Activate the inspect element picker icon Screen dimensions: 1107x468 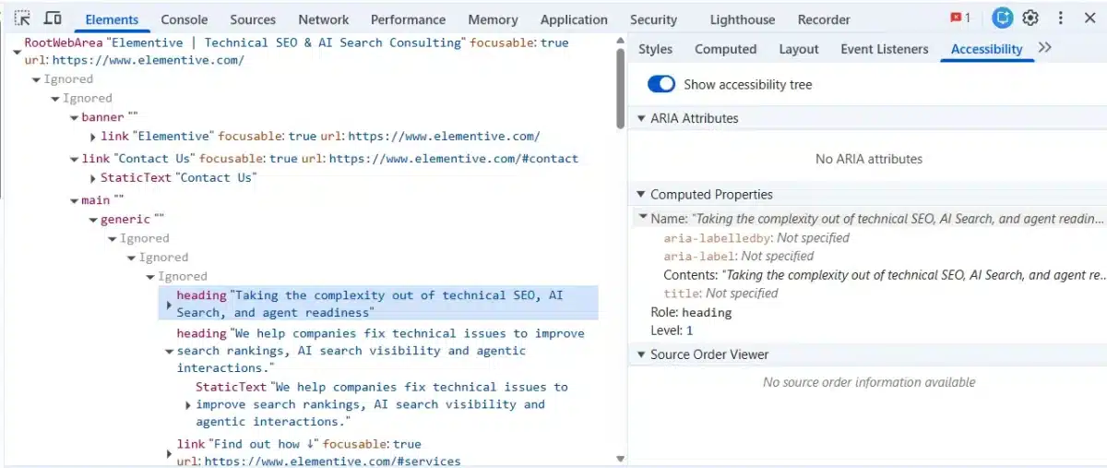coord(23,18)
